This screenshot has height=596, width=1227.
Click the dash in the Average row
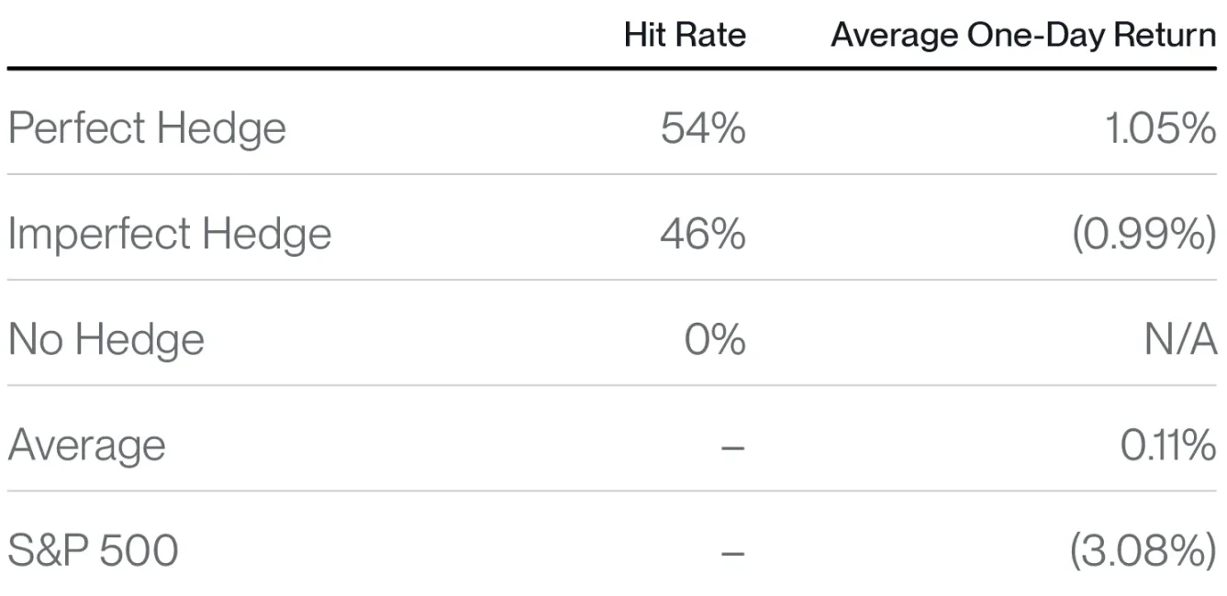[x=732, y=447]
